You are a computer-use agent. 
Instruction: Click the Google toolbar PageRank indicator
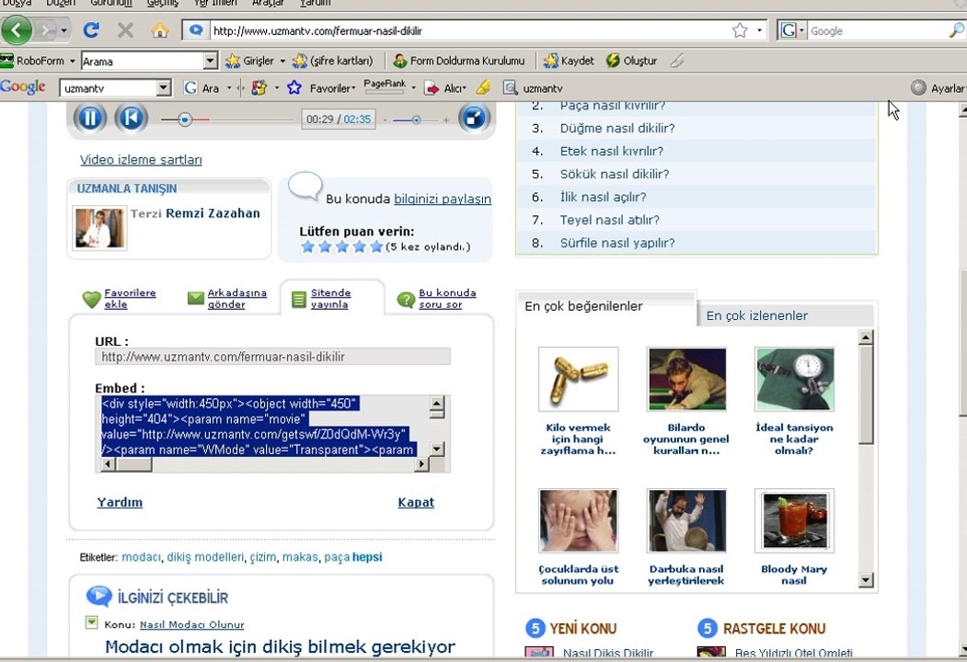click(385, 86)
